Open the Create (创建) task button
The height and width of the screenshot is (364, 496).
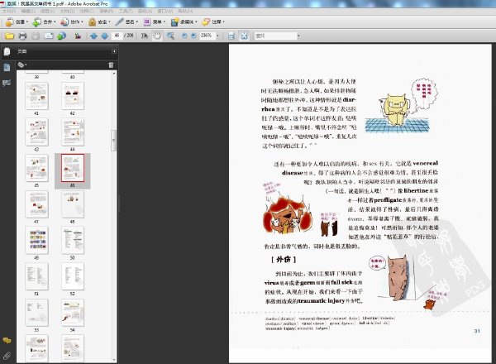tap(17, 22)
